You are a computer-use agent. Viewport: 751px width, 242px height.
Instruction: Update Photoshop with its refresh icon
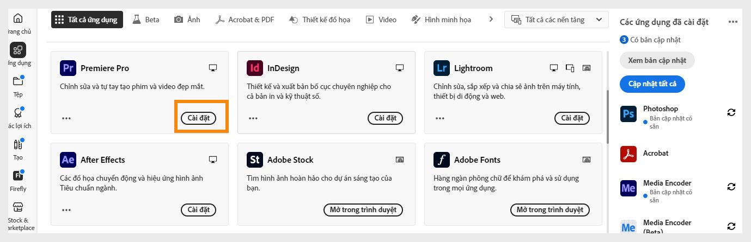(x=731, y=112)
